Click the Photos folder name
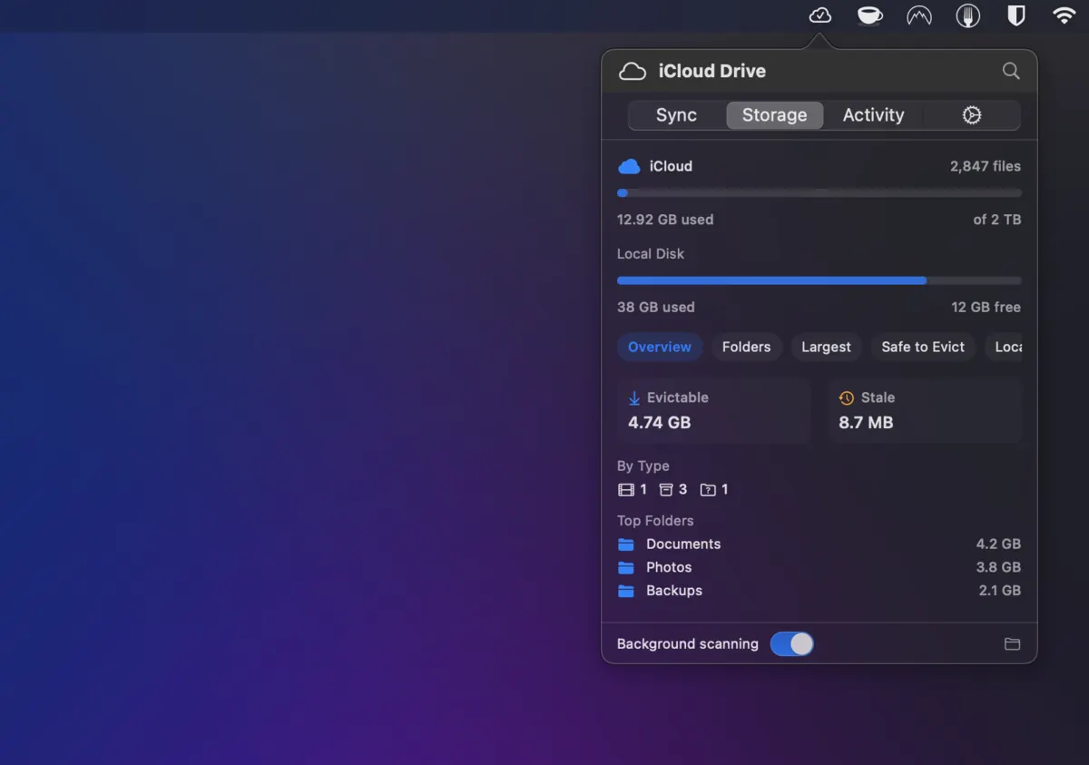This screenshot has height=765, width=1089. point(669,568)
